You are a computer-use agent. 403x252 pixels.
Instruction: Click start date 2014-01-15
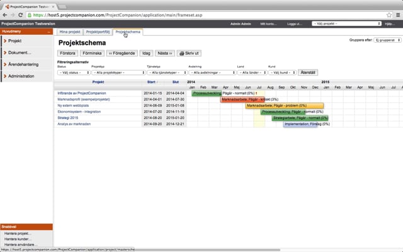153,93
